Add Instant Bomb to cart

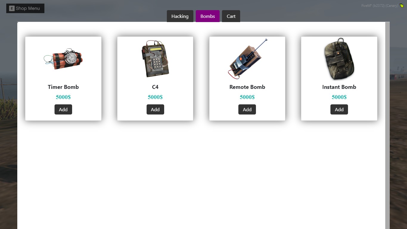pyautogui.click(x=339, y=109)
